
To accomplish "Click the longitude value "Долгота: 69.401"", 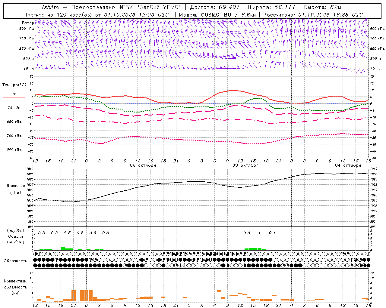I will (215, 7).
